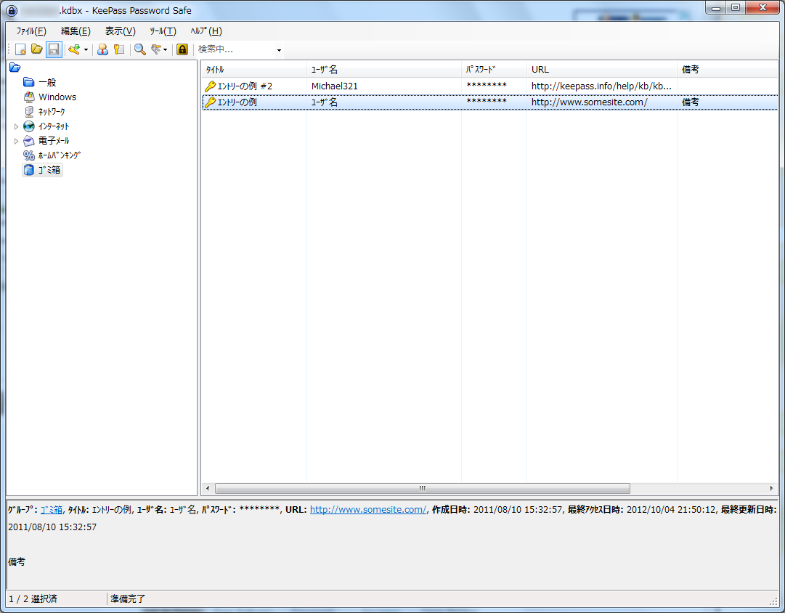
Task: Click the scroll-right arrow of entry list
Action: click(771, 488)
